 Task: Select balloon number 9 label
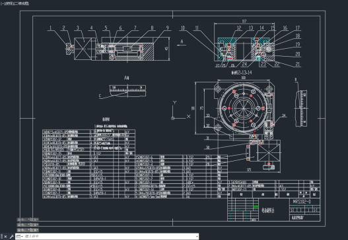click(x=168, y=28)
